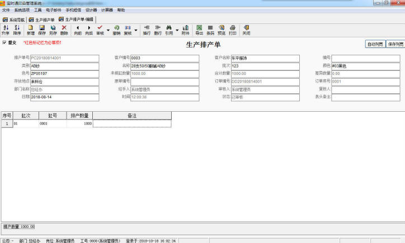Open the 手机短信 menu
Screen dimensions: 405x243
tap(73, 10)
